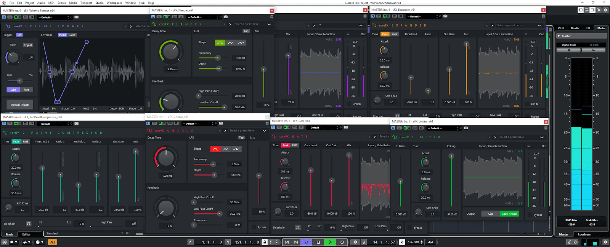Open project window settings gear
Viewport: 610px width, 247px height.
[605, 10]
